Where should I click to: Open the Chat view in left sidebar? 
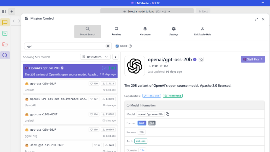pyautogui.click(x=5, y=22)
